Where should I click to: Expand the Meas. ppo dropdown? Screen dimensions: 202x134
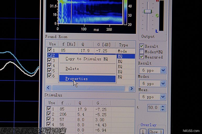(163, 97)
